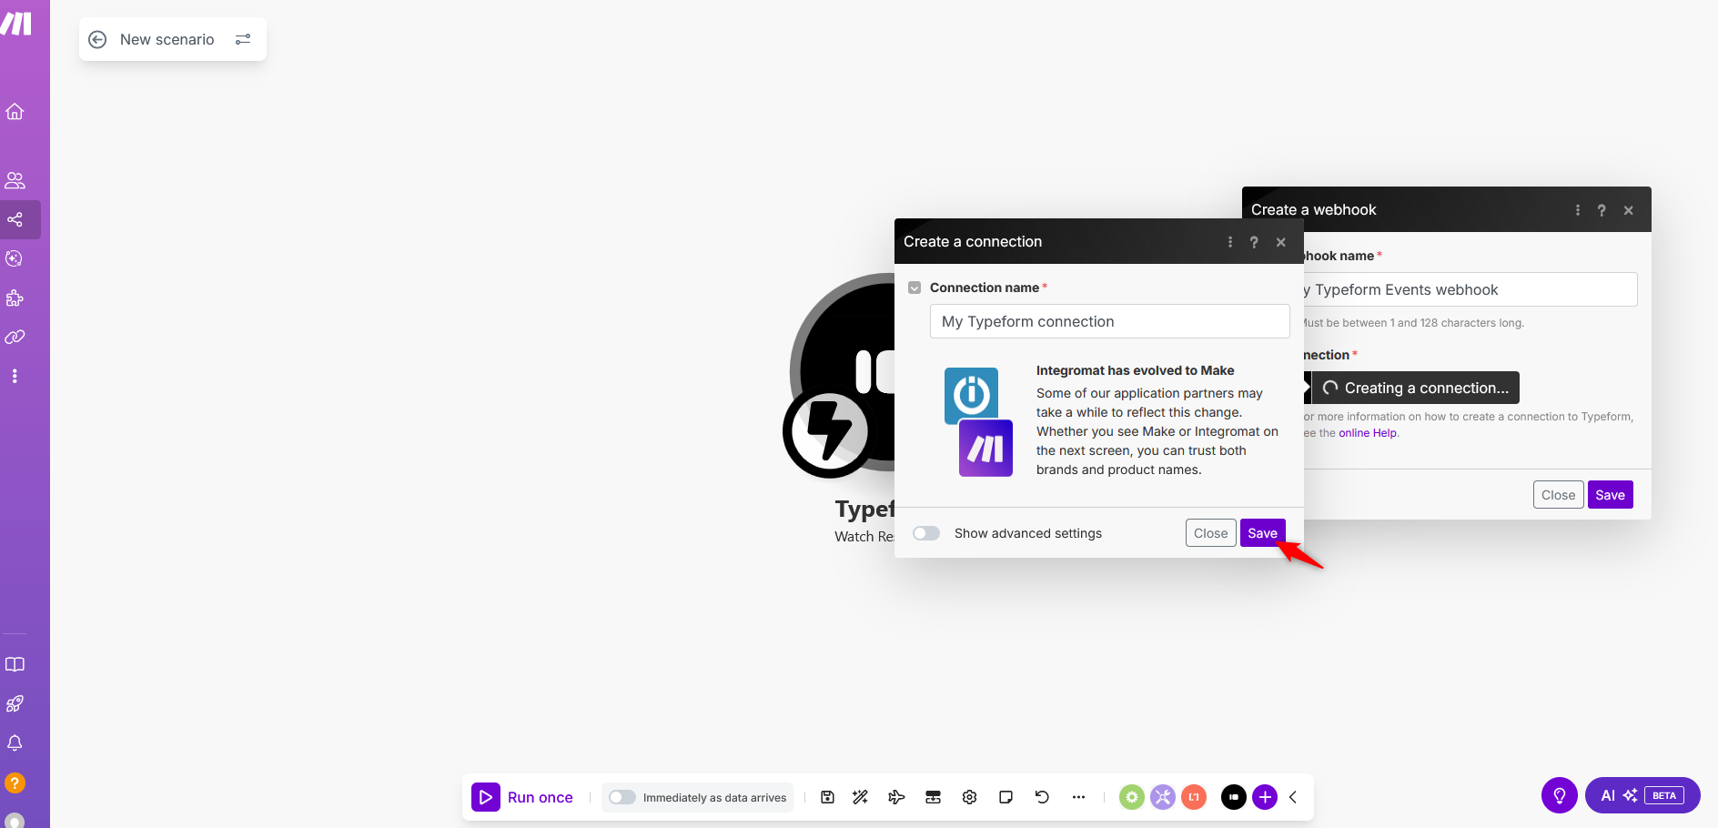Open scenario settings gear icon
The height and width of the screenshot is (828, 1718).
pyautogui.click(x=969, y=797)
